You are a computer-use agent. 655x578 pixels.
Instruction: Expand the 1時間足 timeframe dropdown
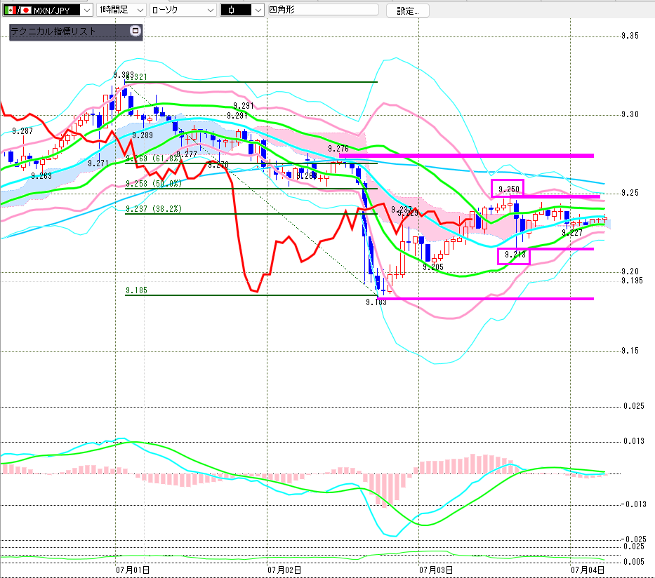[x=121, y=10]
